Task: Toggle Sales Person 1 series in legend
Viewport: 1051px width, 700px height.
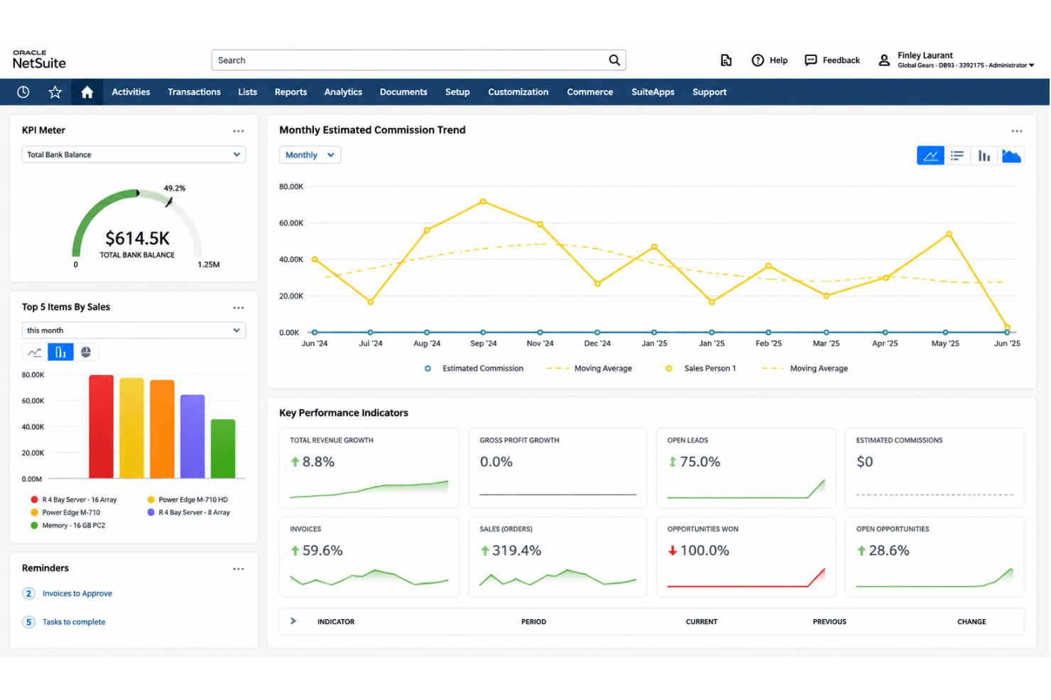Action: [701, 369]
